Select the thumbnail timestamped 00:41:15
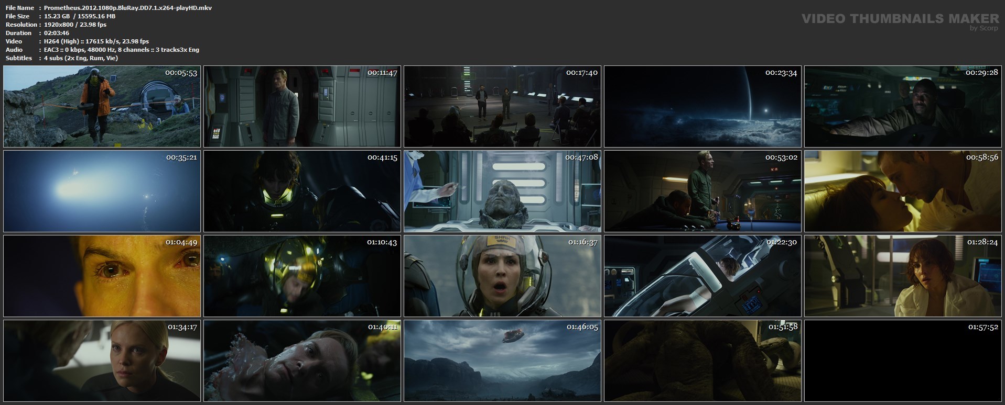Screen dimensions: 1005x405 coord(302,192)
